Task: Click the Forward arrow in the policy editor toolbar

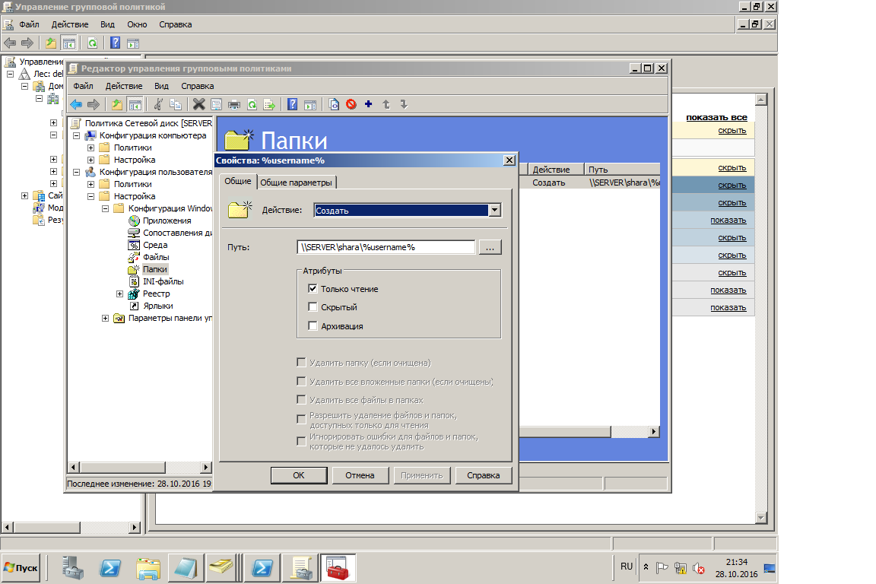Action: coord(94,104)
